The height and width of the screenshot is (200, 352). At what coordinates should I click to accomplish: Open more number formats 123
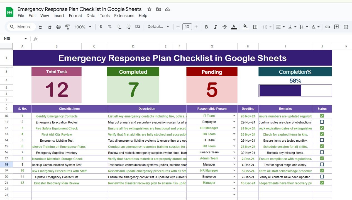coord(137,27)
